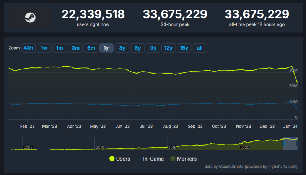
Task: Select the 6m zoom button
Action: tap(91, 48)
